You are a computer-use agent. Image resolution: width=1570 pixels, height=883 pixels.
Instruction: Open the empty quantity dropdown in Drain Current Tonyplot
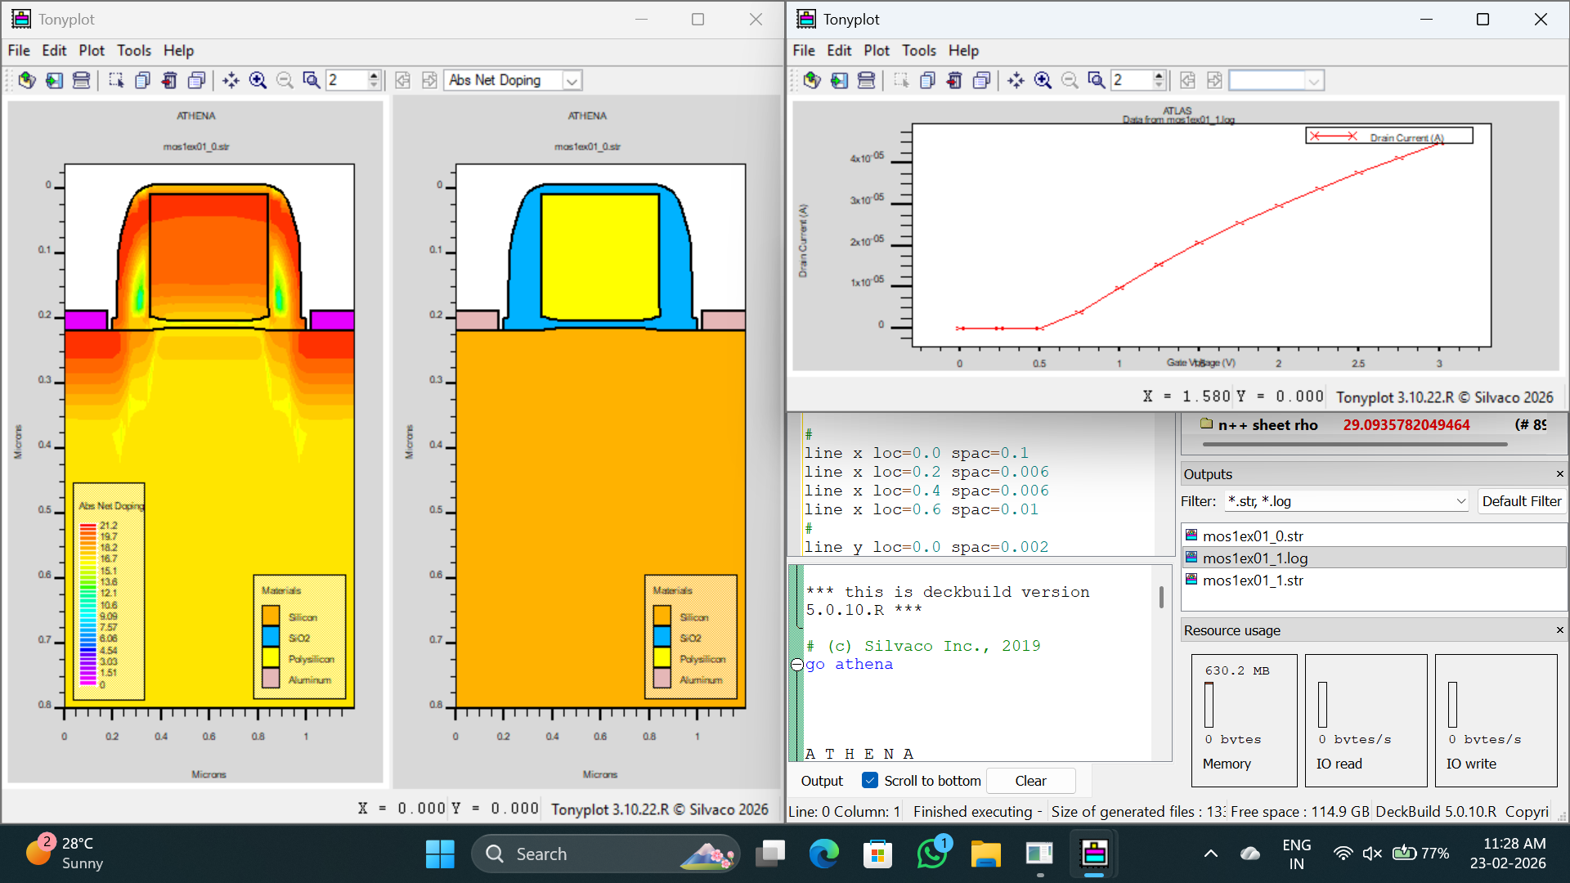pyautogui.click(x=1313, y=80)
